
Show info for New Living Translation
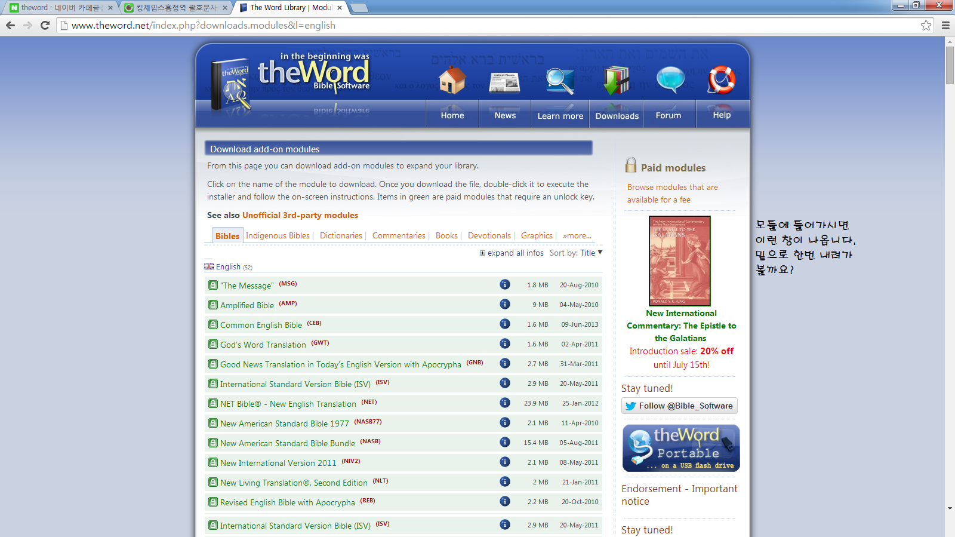(x=505, y=481)
